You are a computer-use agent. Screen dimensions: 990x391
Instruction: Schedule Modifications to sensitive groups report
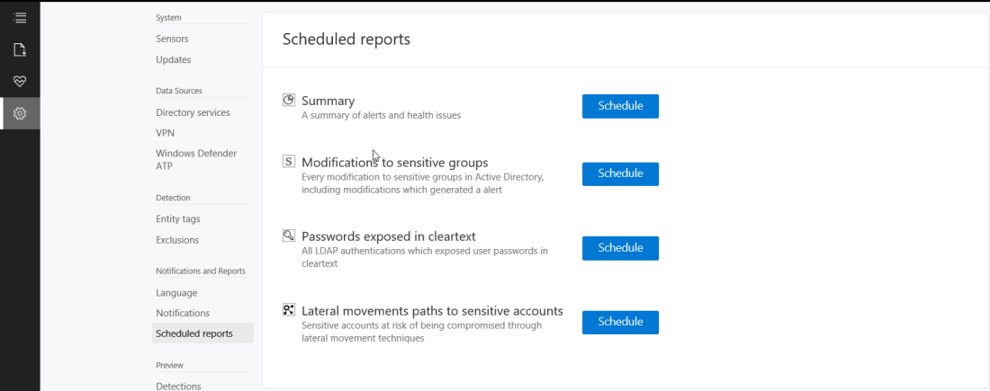(x=620, y=173)
